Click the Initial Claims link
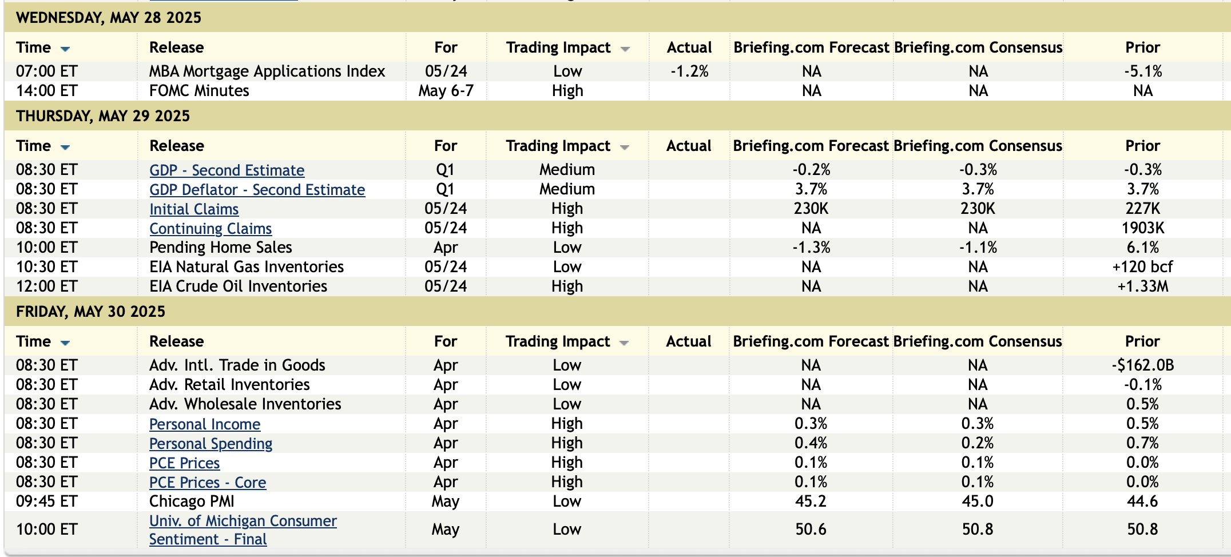 tap(194, 209)
